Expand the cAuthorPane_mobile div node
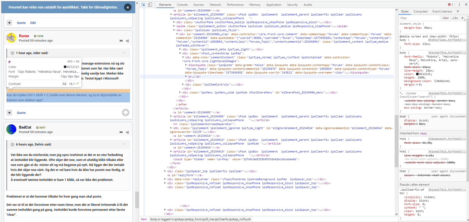469x222 pixels. (x=174, y=22)
